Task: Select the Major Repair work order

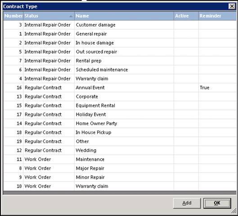Action: [120, 168]
